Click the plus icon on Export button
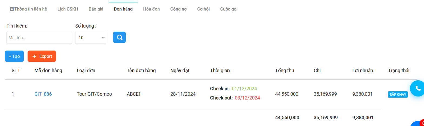This screenshot has height=126, width=424. (x=34, y=56)
